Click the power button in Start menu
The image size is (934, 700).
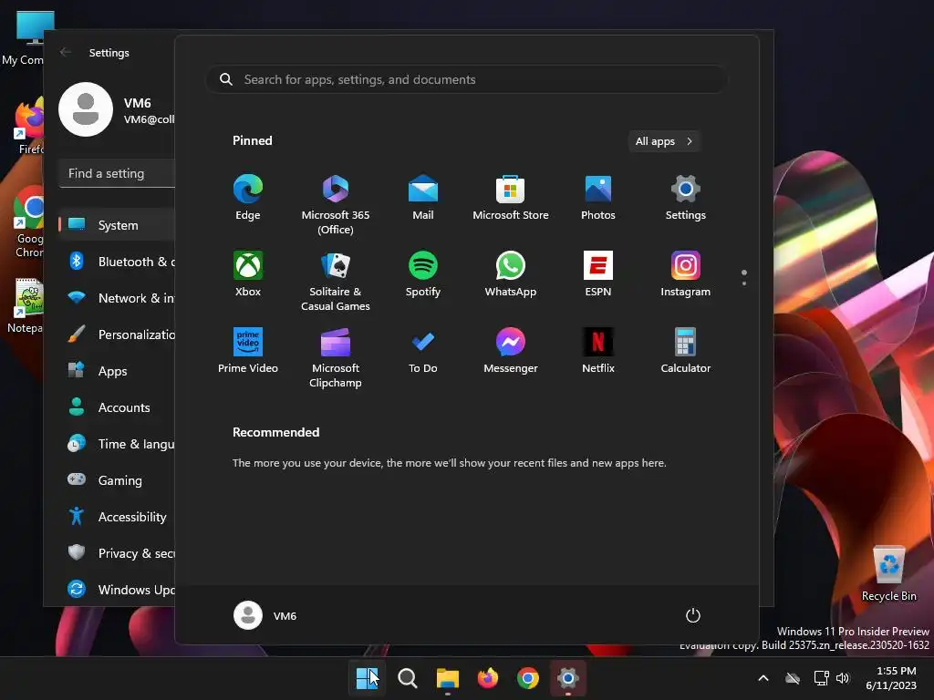pyautogui.click(x=693, y=615)
